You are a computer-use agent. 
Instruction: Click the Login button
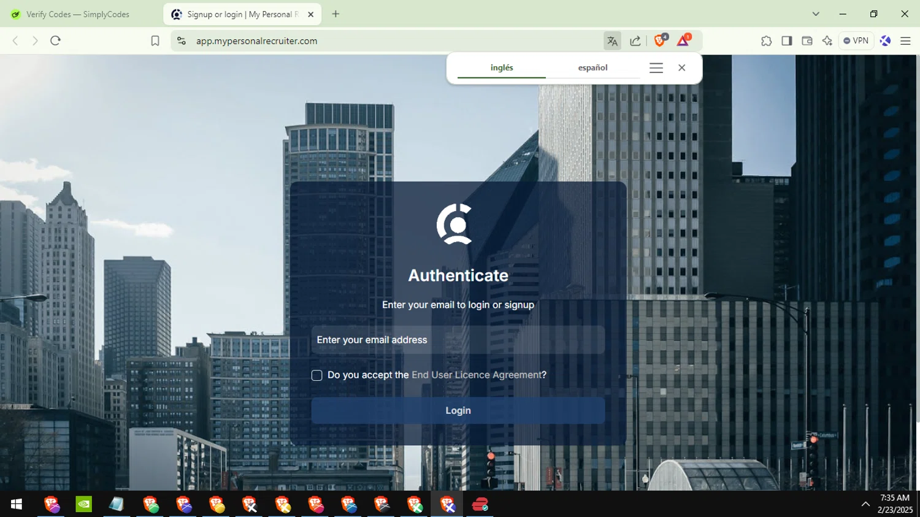coord(458,410)
